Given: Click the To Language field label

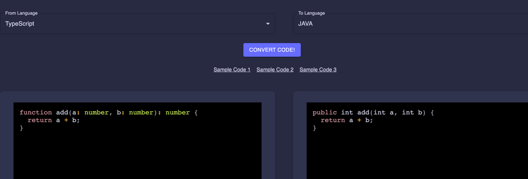Looking at the screenshot, I should (312, 13).
